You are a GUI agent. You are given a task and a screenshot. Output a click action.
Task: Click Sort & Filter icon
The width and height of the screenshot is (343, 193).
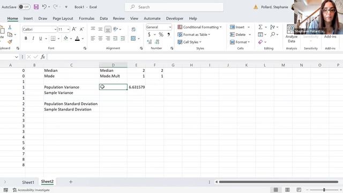pos(272,27)
